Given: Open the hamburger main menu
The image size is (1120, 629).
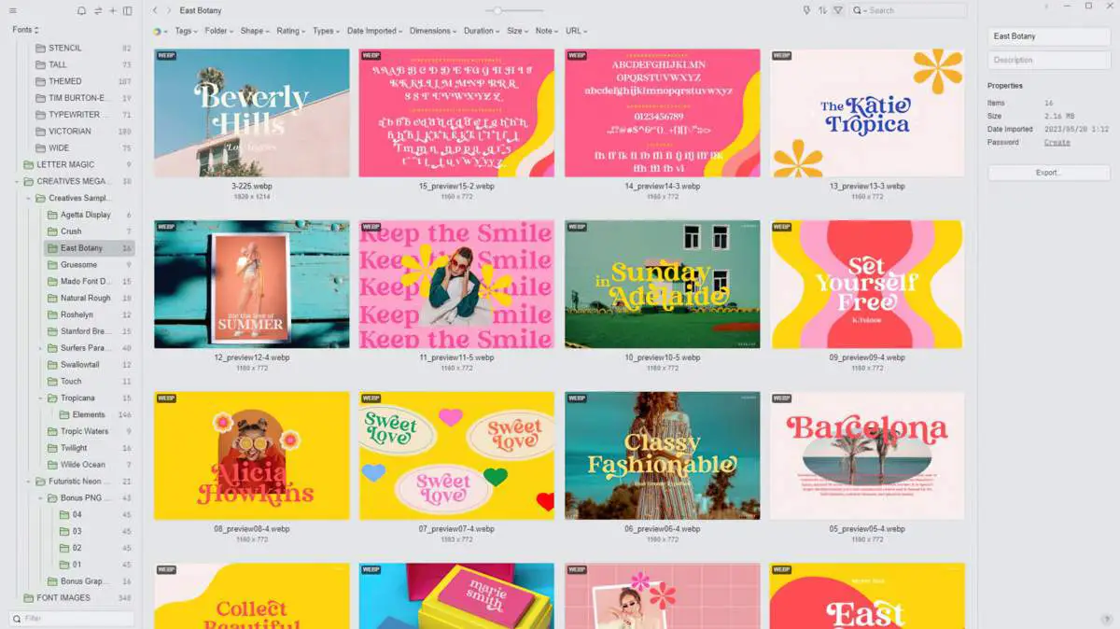Looking at the screenshot, I should 13,11.
